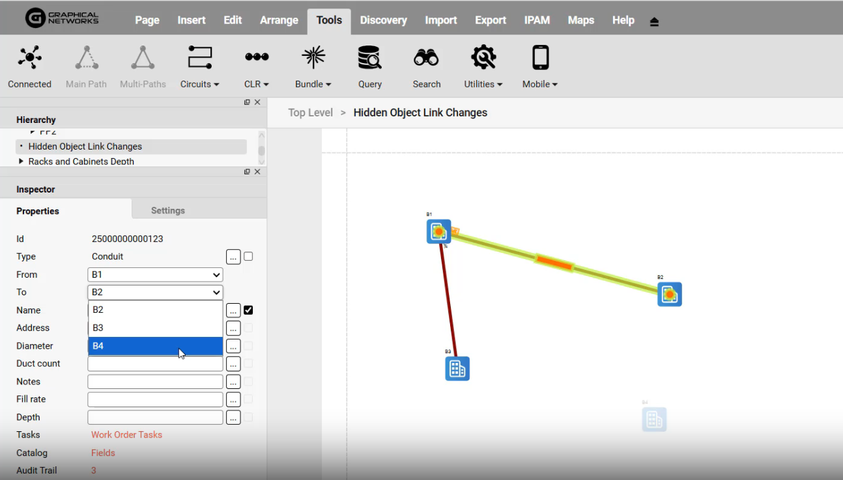Go to Top Level breadcrumb
The width and height of the screenshot is (843, 480).
311,113
